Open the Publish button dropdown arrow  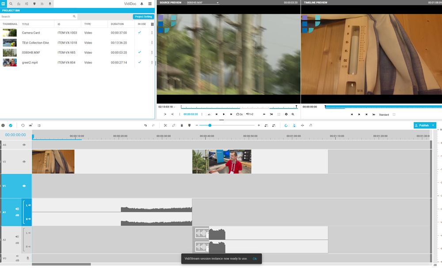[x=433, y=125]
